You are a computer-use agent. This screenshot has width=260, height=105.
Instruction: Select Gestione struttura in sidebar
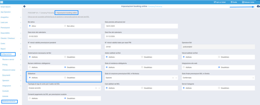click(x=9, y=101)
